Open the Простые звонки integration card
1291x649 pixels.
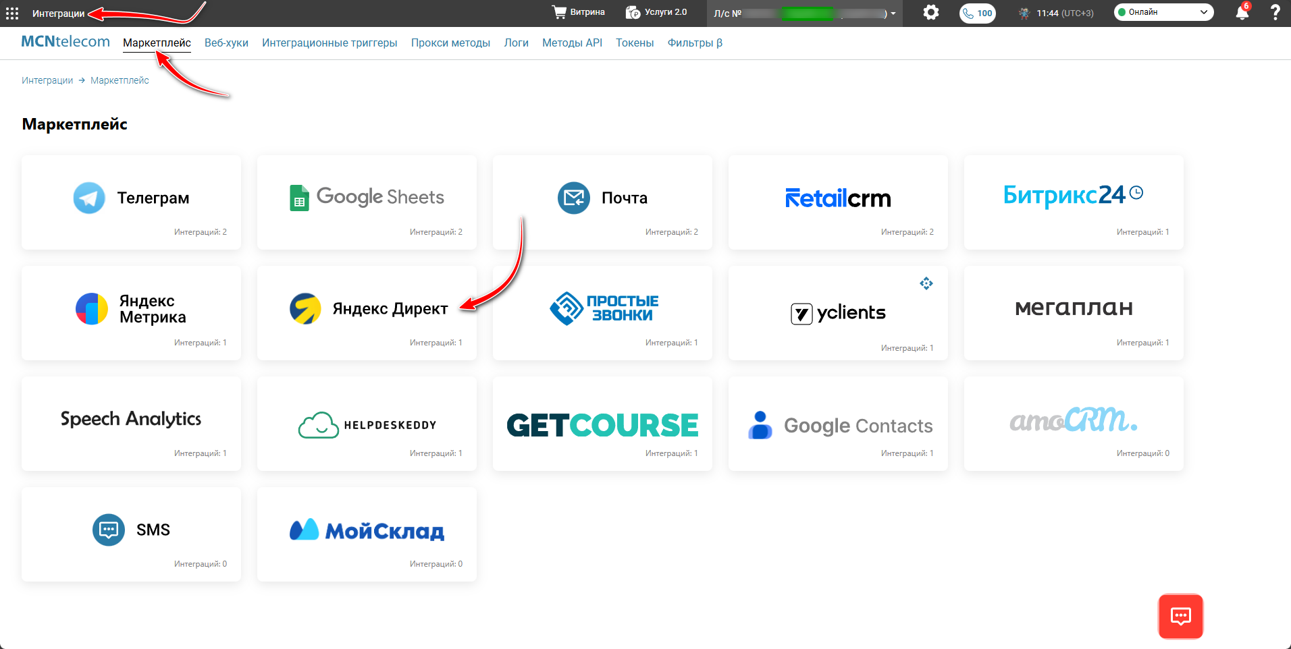coord(602,313)
